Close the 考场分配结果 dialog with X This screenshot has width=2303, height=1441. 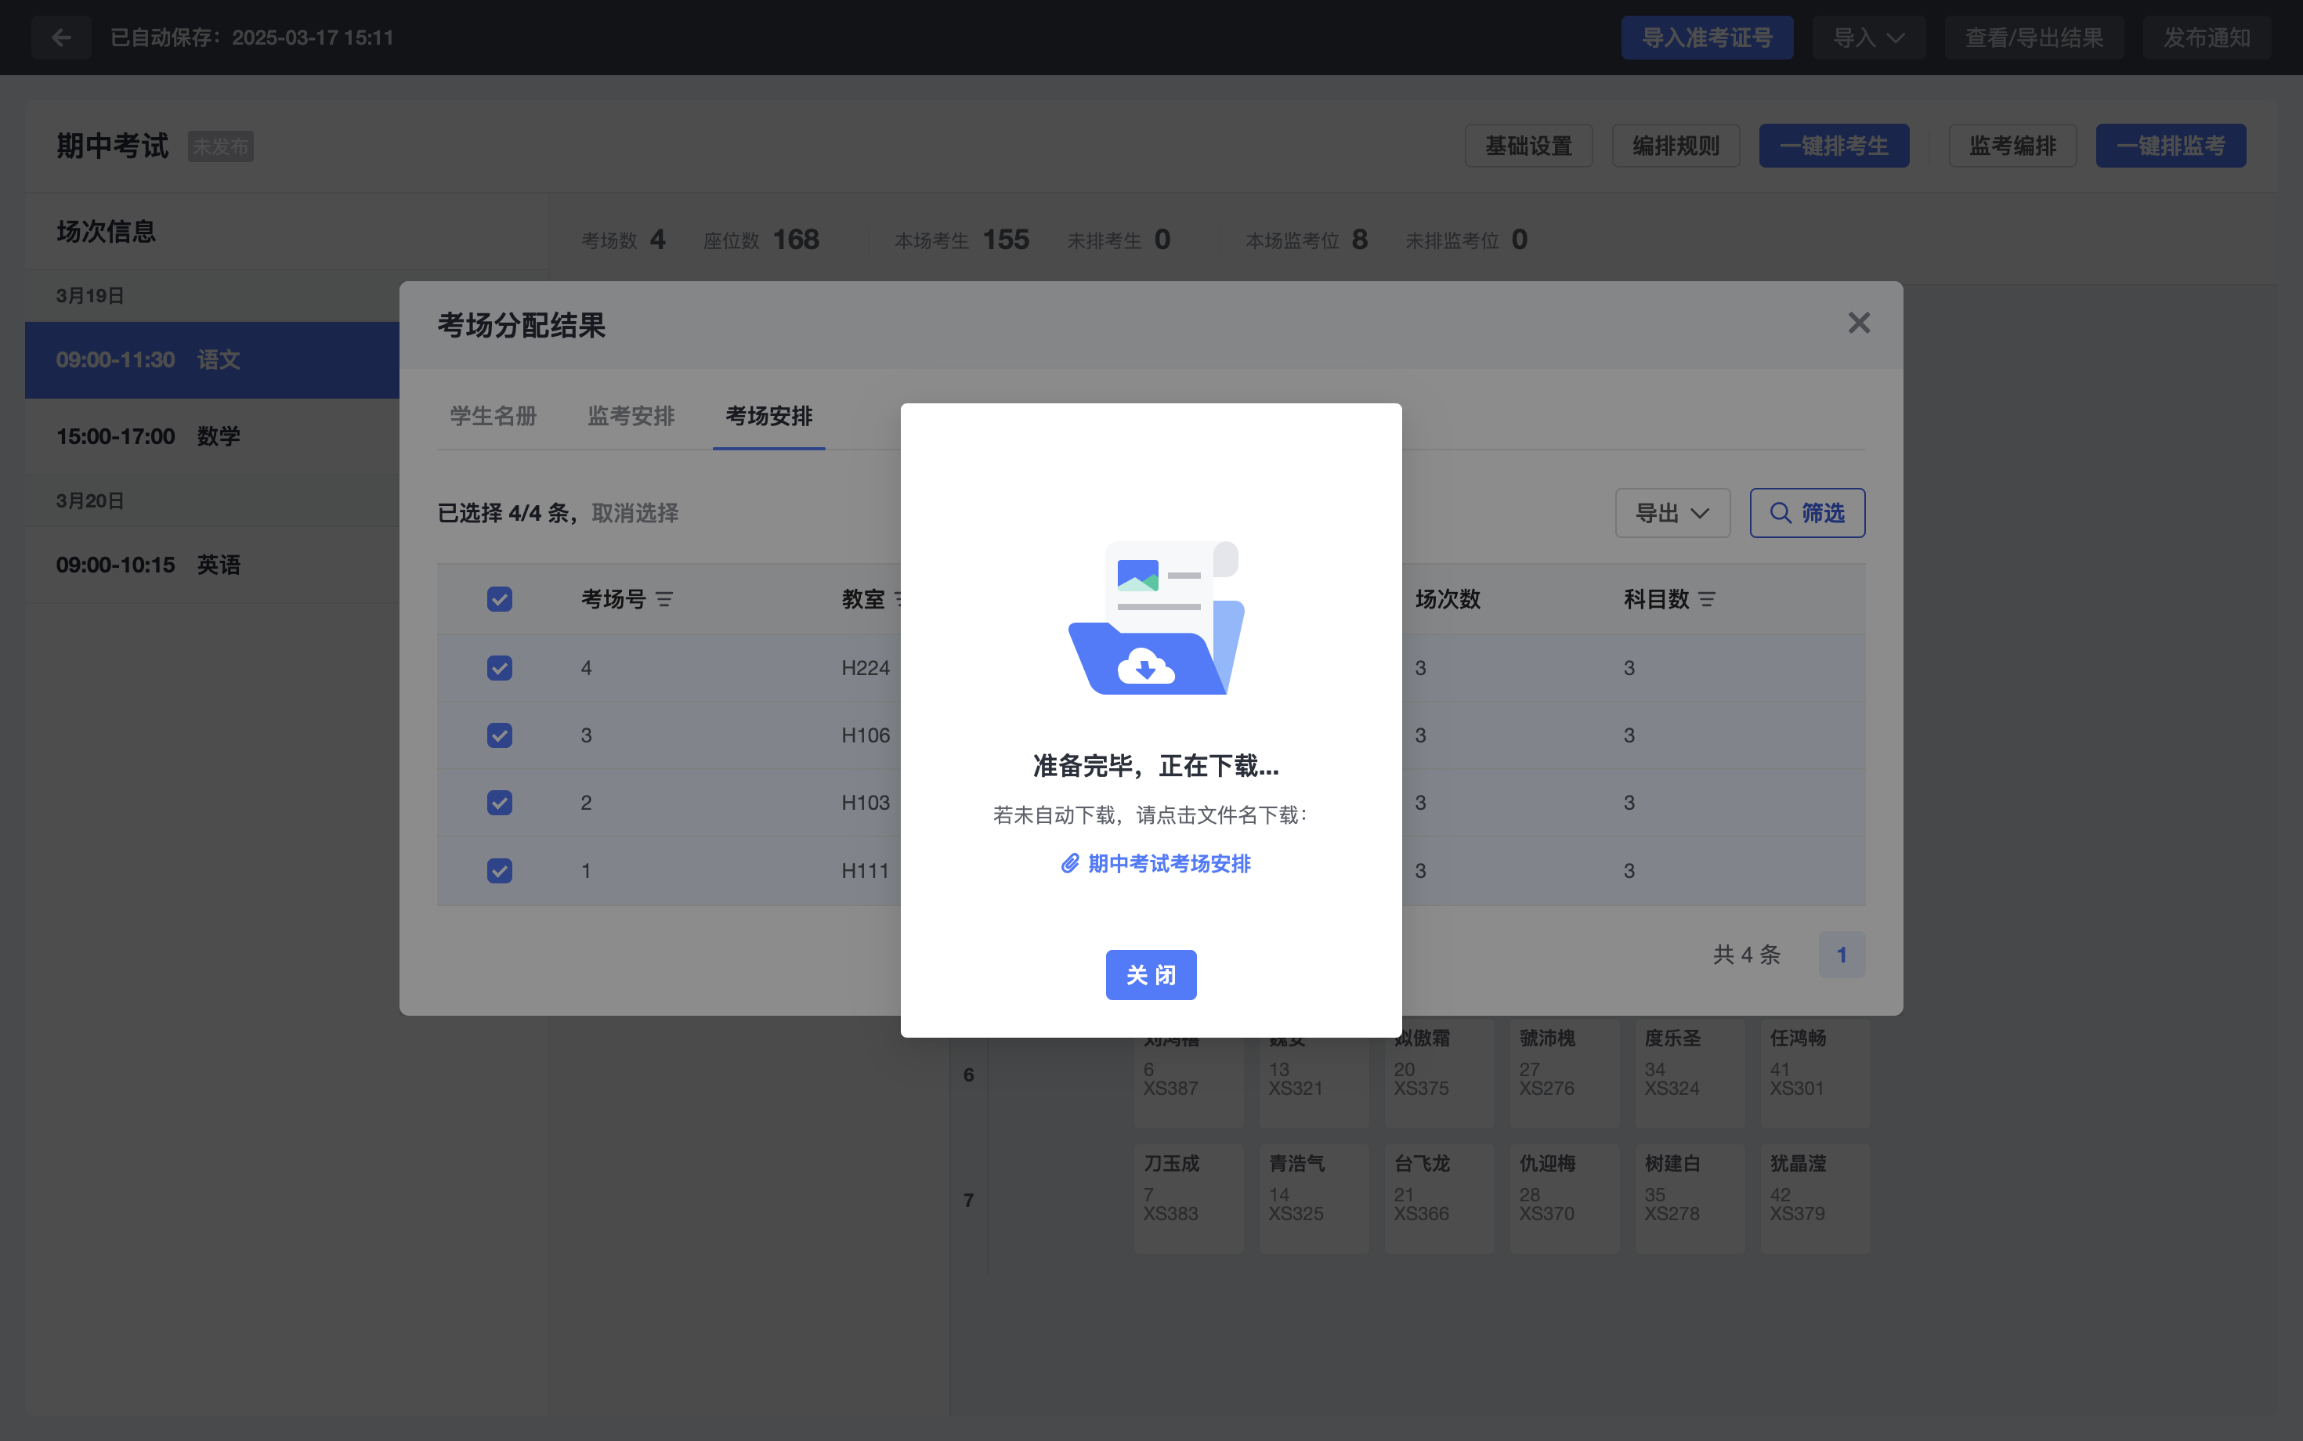[1859, 323]
